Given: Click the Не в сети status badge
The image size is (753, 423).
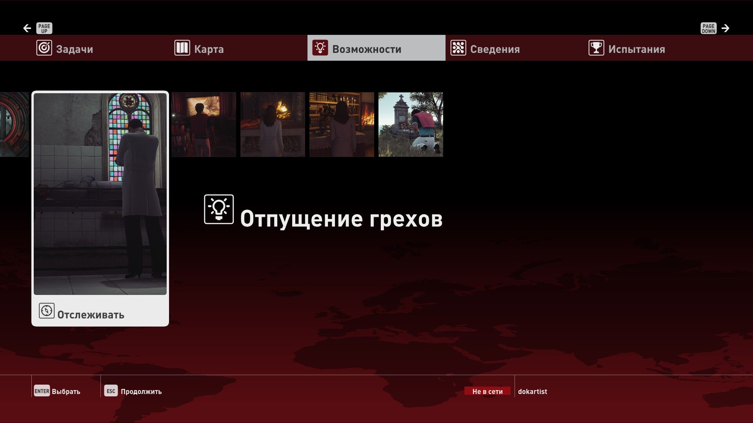Looking at the screenshot, I should click(x=487, y=391).
